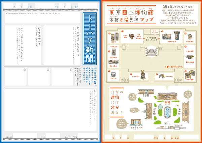The image size is (202, 143).
Task: Click the Buddhist painting illustration in room 3
Action: pos(114,52)
